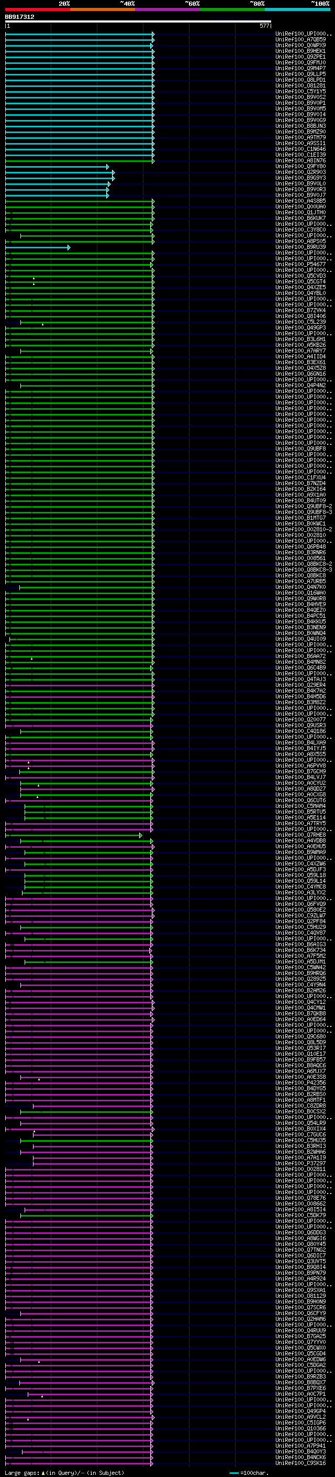Screen dimensions: 335x1477
Task: Select hit label UniRef100_A6PVV8
Action: coord(300,765)
